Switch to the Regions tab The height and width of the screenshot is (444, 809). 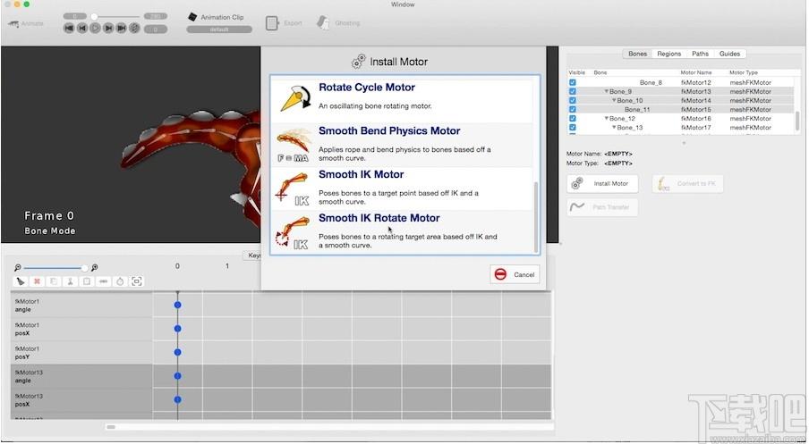click(x=668, y=54)
